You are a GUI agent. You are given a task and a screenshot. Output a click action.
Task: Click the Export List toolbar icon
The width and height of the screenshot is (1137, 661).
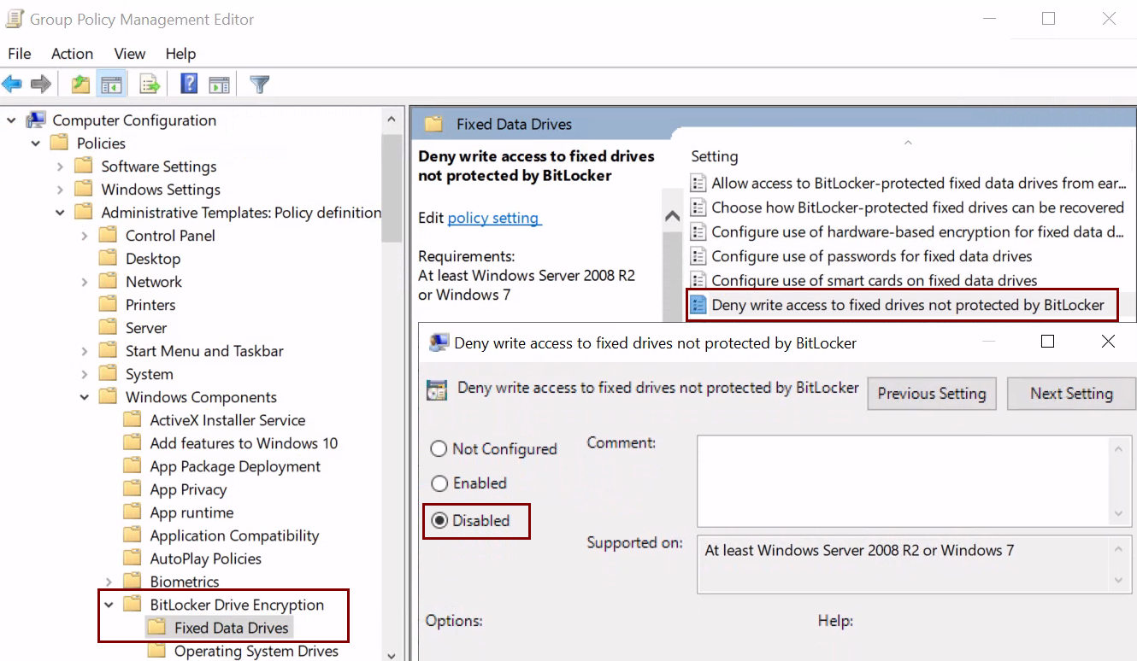[150, 84]
